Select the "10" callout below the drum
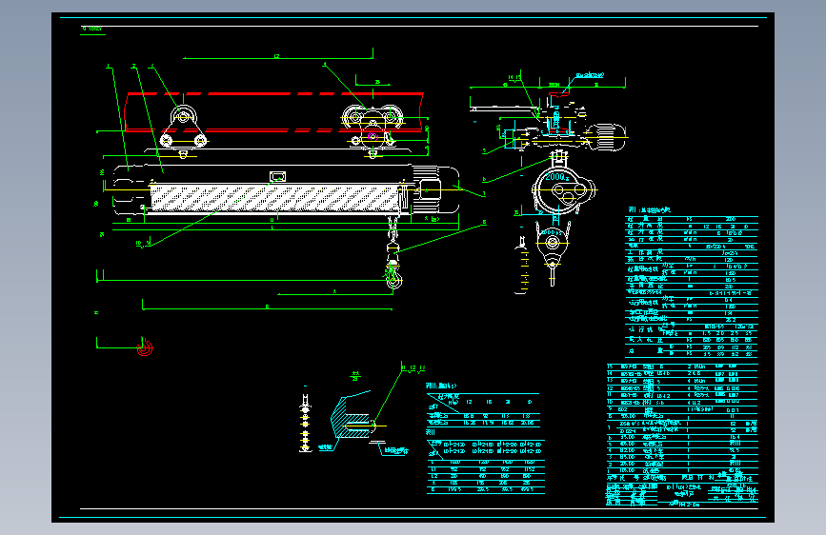The height and width of the screenshot is (535, 826). click(138, 244)
